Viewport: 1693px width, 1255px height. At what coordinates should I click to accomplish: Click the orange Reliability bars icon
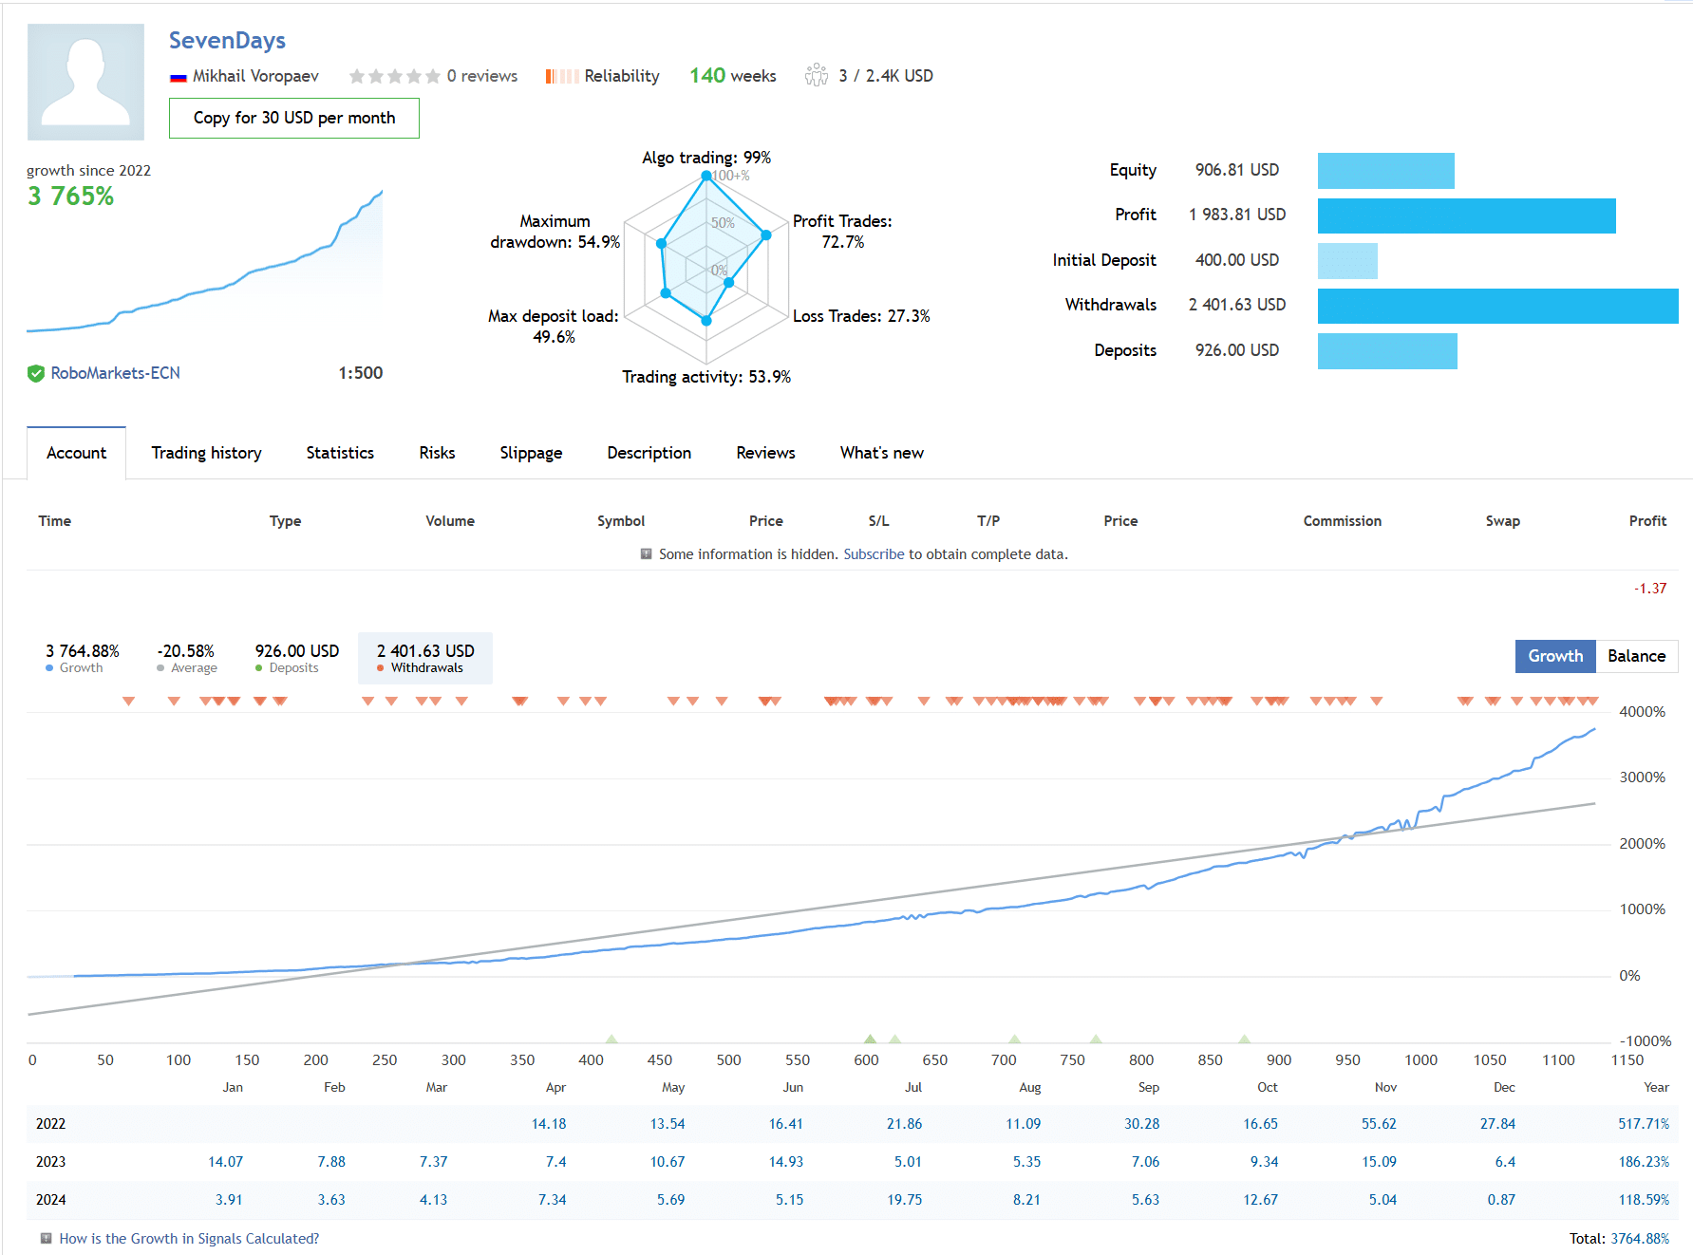click(561, 76)
